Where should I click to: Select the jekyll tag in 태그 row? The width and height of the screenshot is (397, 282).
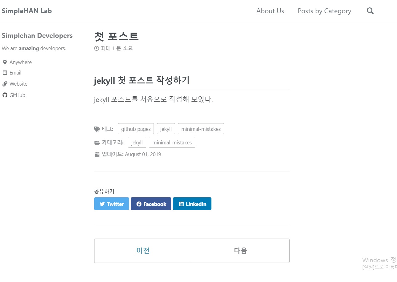[166, 129]
